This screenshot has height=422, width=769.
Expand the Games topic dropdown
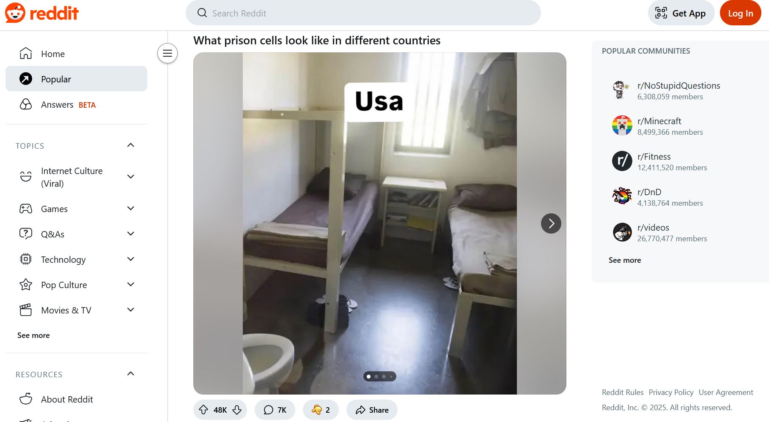(131, 208)
